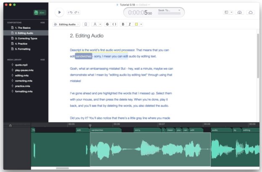
Task: Open the Editing Audio composition dropdown
Action: 67,24
